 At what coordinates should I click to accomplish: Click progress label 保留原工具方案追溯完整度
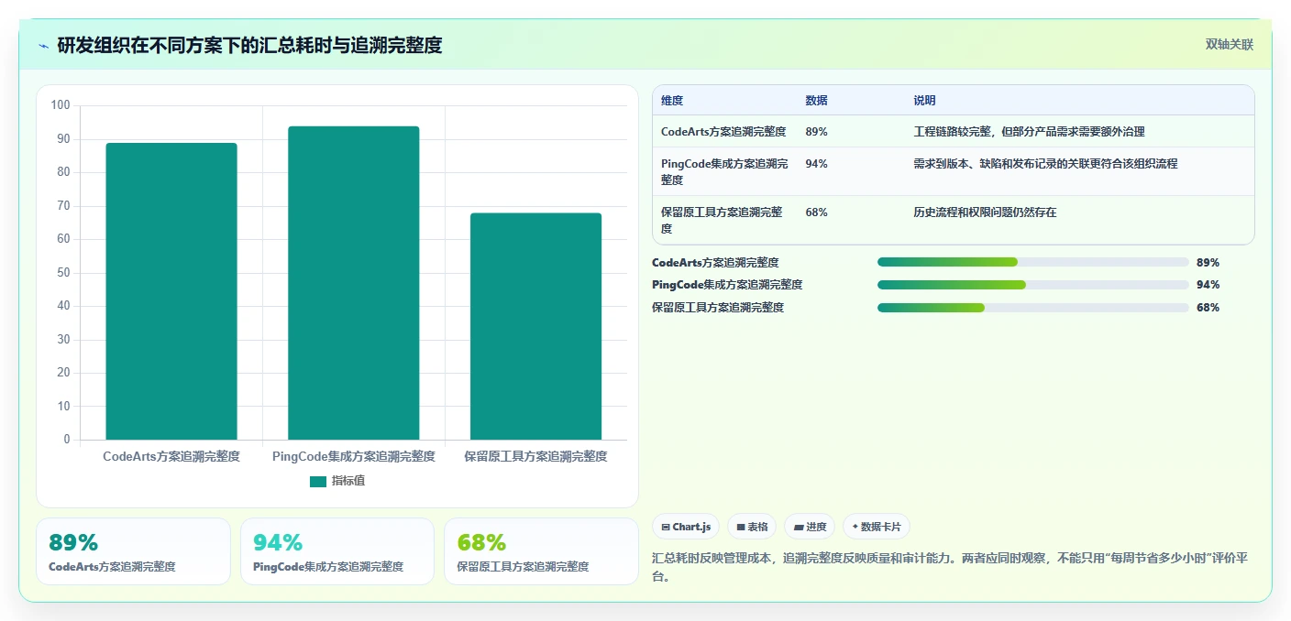click(x=718, y=308)
